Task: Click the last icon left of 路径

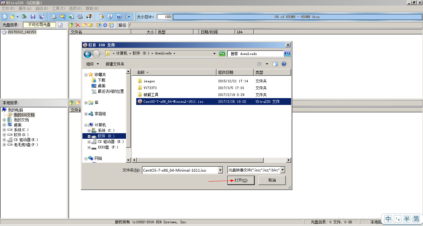Action: [x=111, y=25]
